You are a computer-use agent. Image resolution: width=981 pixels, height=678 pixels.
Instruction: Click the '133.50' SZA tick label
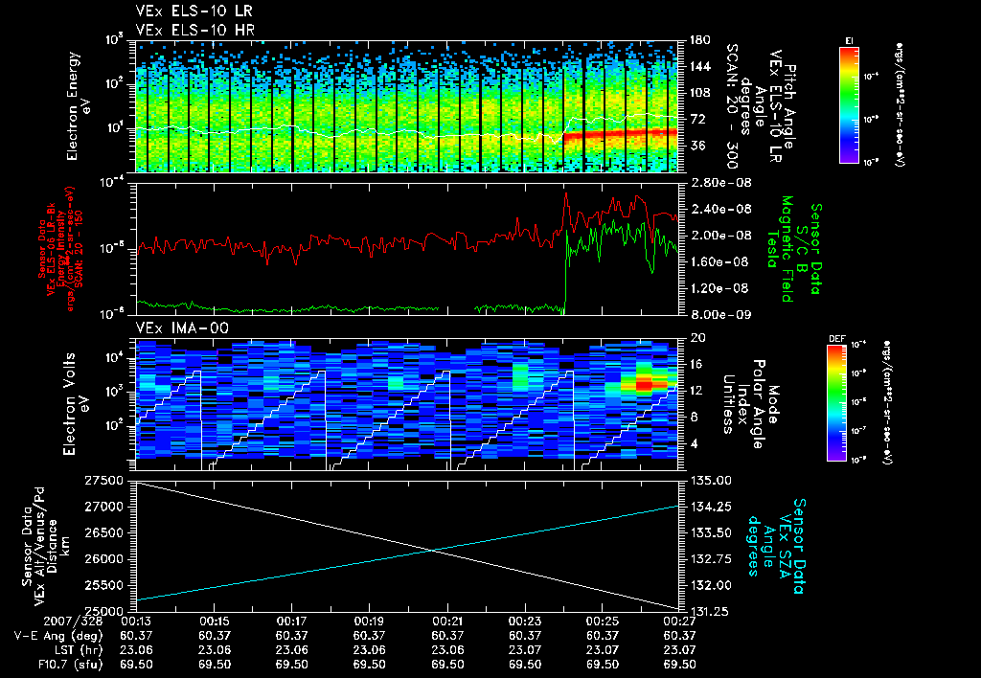pyautogui.click(x=710, y=532)
